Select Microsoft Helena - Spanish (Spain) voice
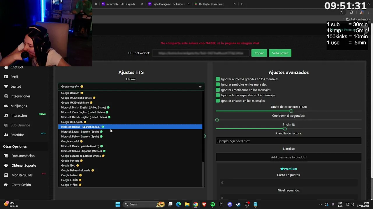The width and height of the screenshot is (373, 209). pos(130,127)
